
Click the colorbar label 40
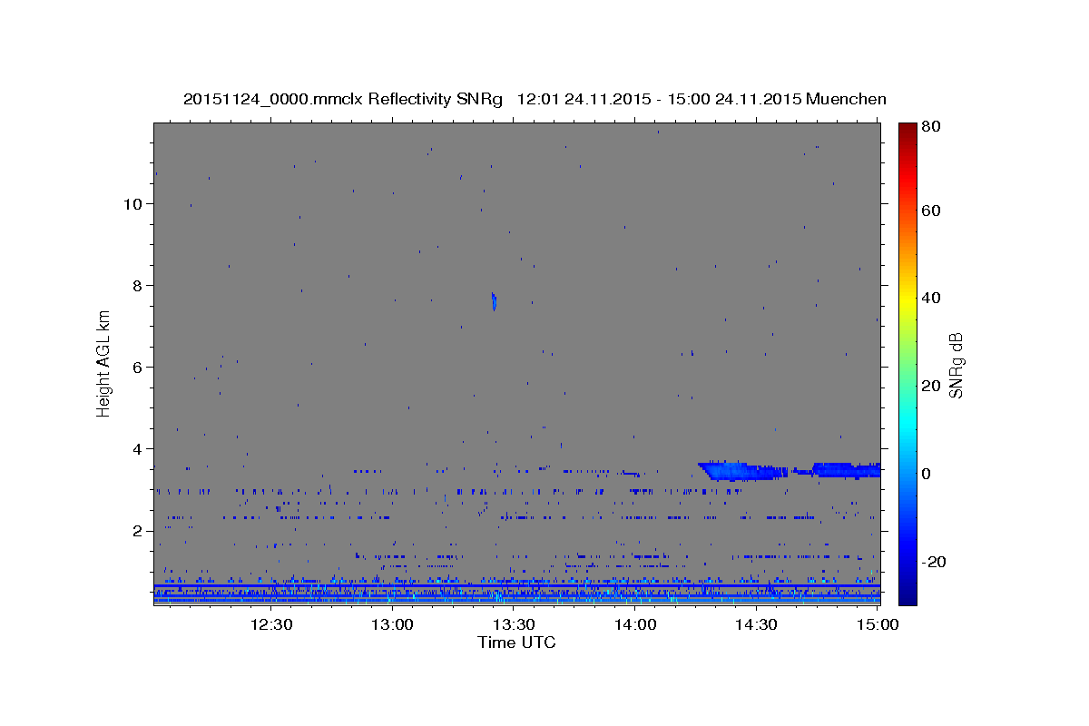pos(932,298)
